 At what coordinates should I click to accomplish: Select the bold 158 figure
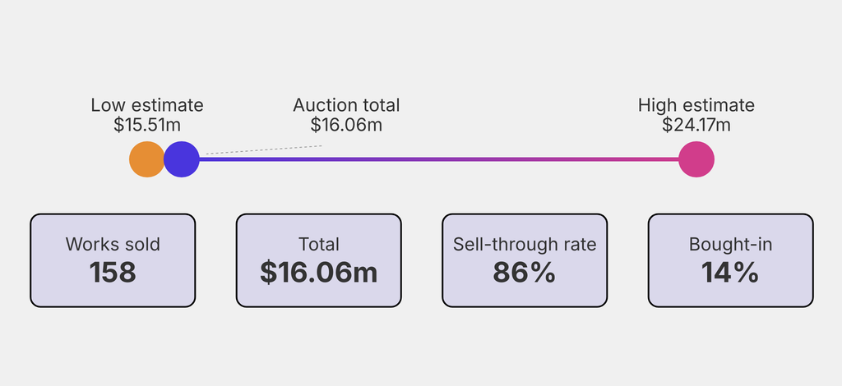[113, 273]
